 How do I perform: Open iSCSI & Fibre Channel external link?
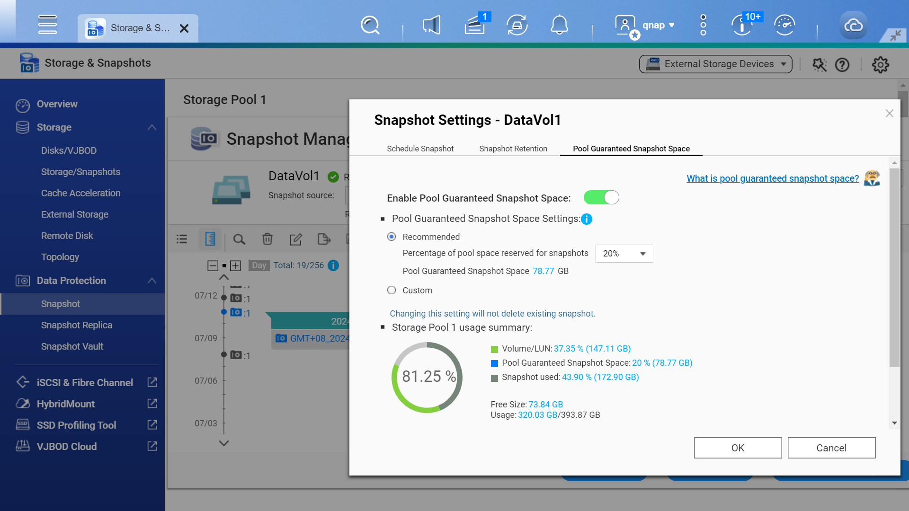(152, 382)
